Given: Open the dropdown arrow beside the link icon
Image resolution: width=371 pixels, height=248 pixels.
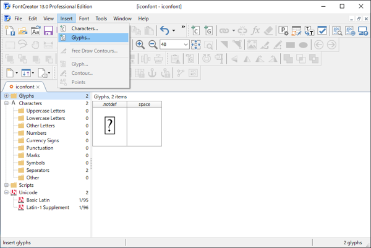Looking at the screenshot, I should (x=234, y=30).
